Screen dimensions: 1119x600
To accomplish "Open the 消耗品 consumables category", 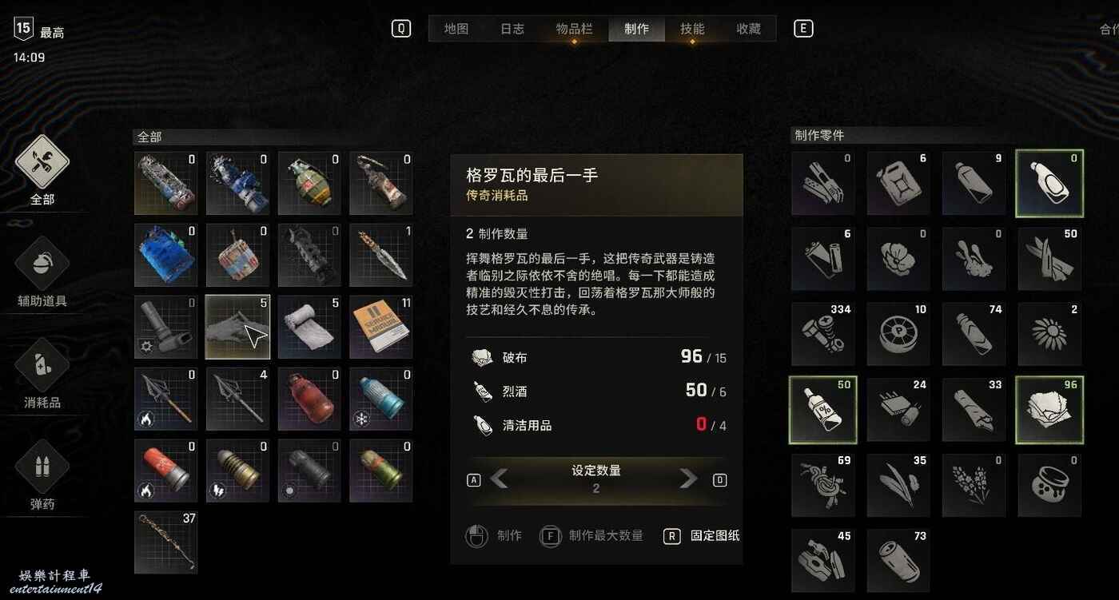I will [x=42, y=365].
